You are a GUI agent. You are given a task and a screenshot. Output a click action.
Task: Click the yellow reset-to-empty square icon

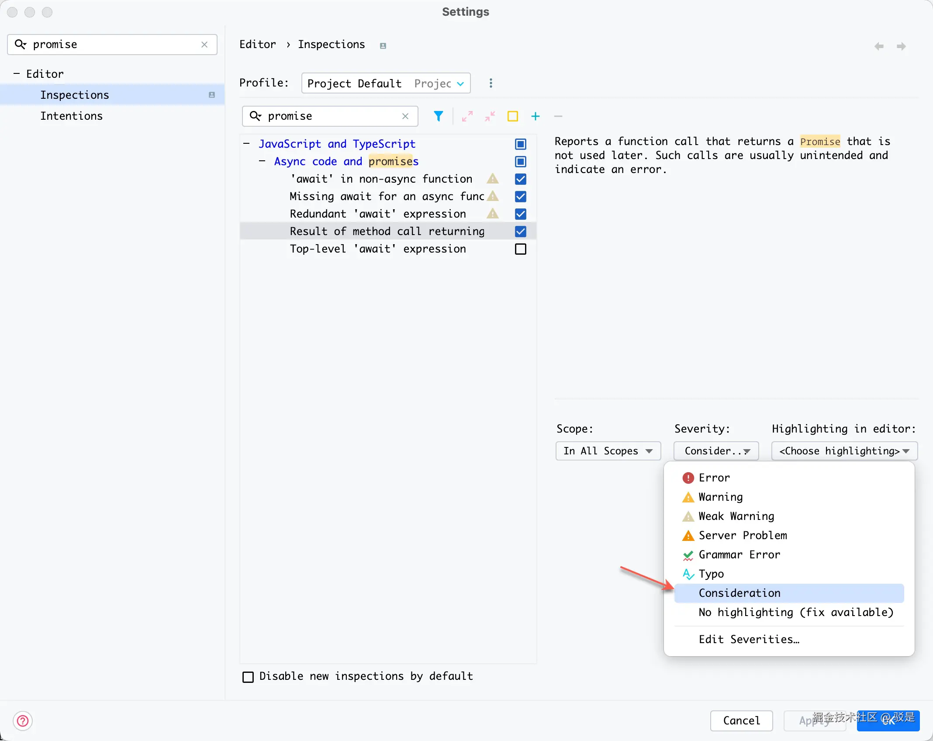(512, 116)
